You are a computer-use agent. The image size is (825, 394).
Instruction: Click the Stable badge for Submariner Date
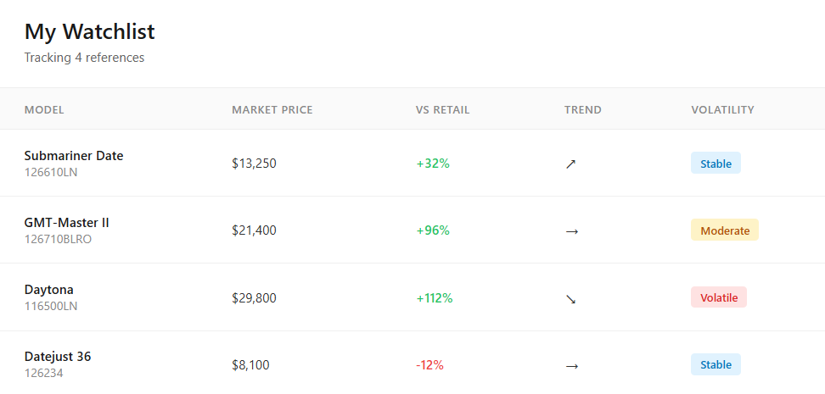coord(716,164)
